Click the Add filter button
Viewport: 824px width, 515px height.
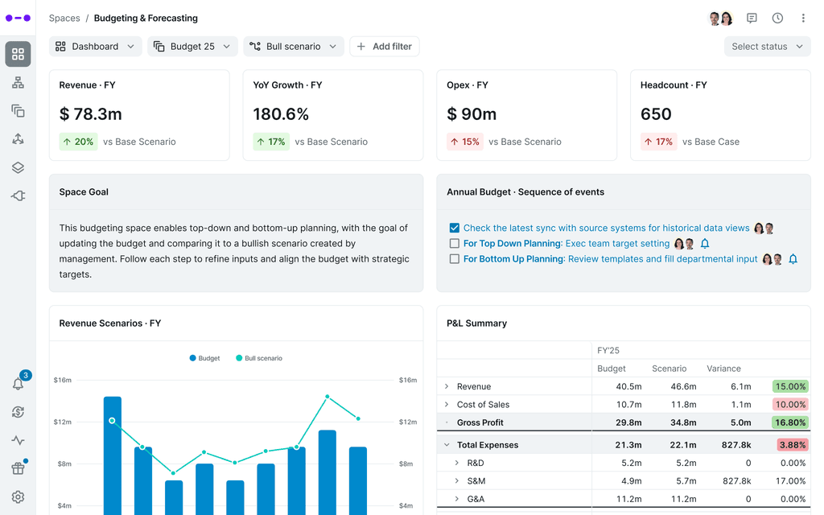coord(384,46)
